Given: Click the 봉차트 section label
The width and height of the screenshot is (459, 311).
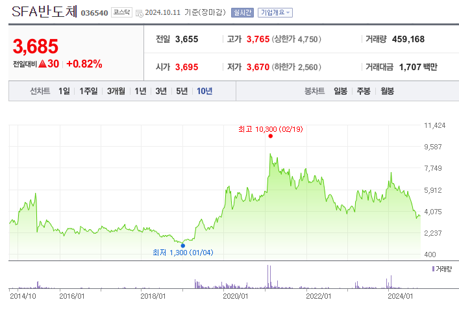Looking at the screenshot, I should 315,91.
